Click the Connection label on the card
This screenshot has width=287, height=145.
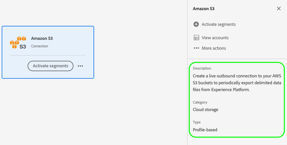click(40, 46)
